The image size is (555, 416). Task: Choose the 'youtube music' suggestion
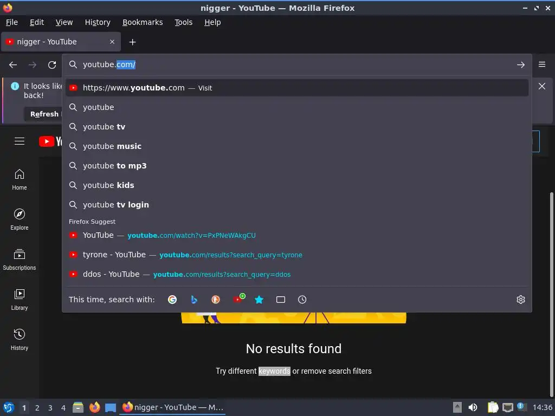point(296,146)
